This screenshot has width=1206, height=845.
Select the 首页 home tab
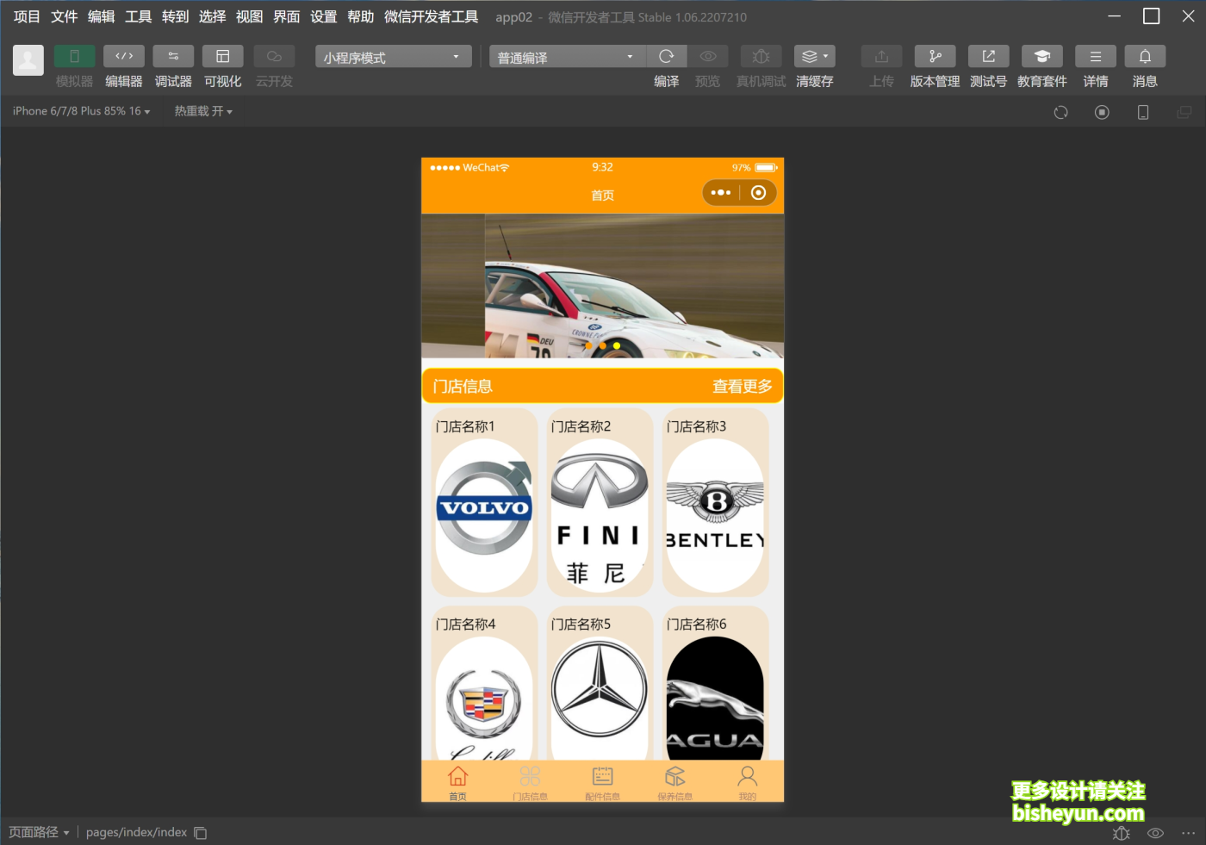coord(457,782)
